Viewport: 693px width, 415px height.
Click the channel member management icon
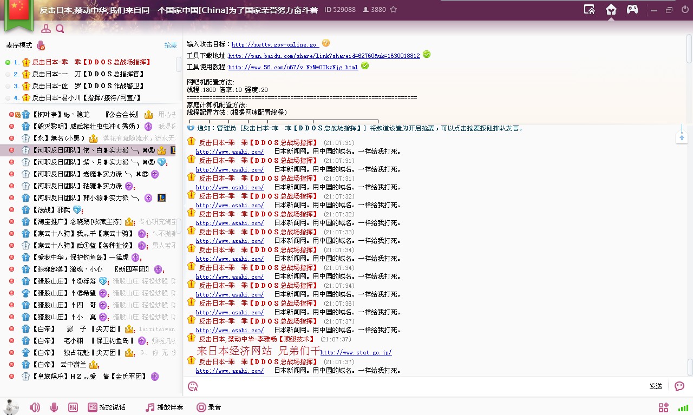(46, 29)
